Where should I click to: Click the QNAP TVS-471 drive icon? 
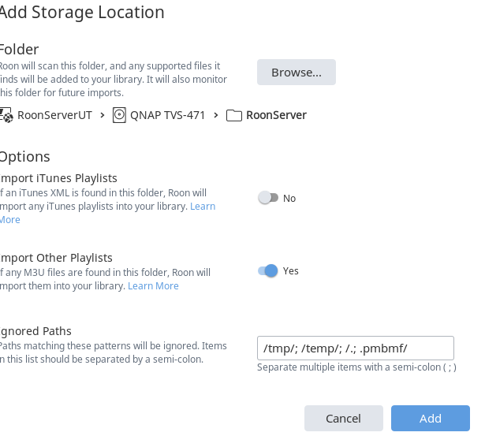[x=119, y=115]
